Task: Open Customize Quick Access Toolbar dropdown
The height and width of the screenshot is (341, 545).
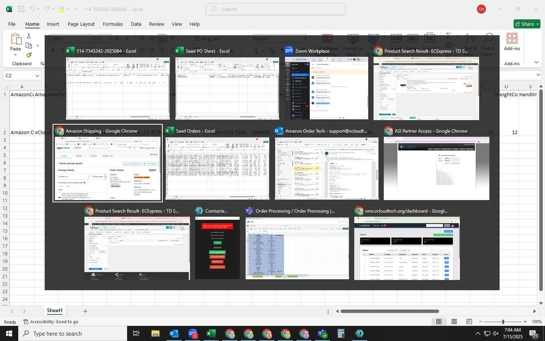Action: [76, 9]
